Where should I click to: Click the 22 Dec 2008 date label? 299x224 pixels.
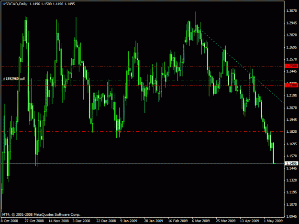point(106,221)
